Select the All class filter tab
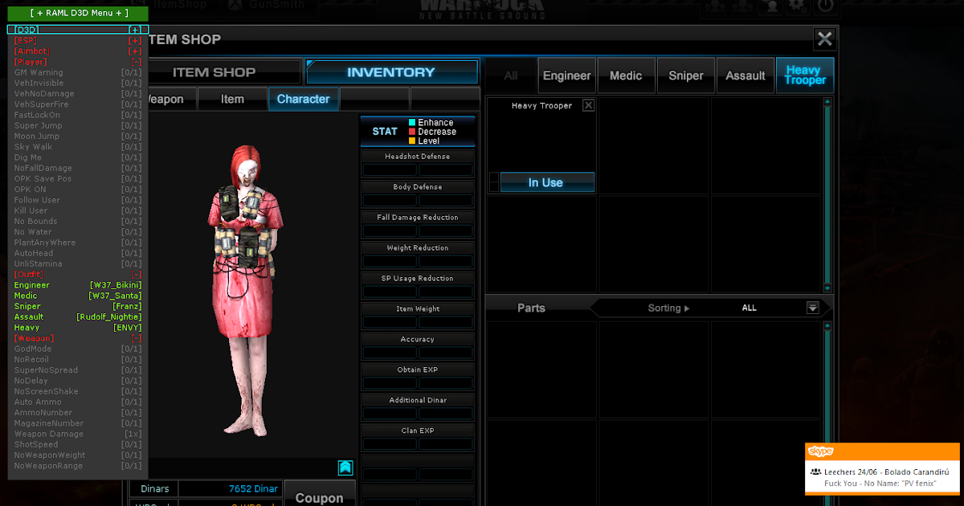The height and width of the screenshot is (506, 964). [x=511, y=75]
